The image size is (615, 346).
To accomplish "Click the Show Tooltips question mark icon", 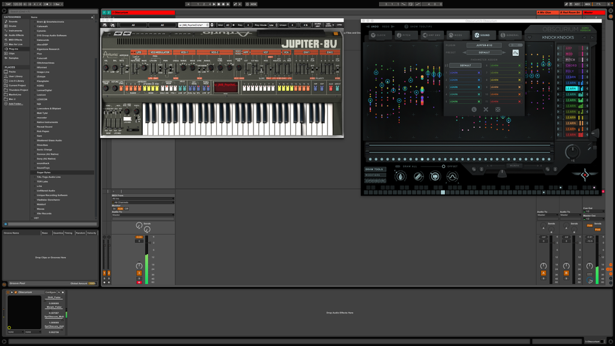I will click(x=407, y=26).
